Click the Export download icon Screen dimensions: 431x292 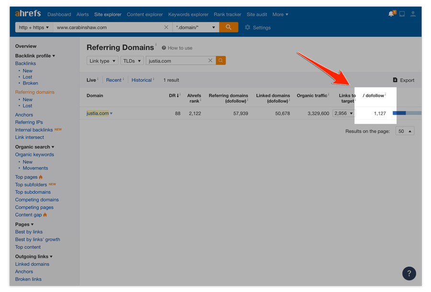(x=395, y=80)
